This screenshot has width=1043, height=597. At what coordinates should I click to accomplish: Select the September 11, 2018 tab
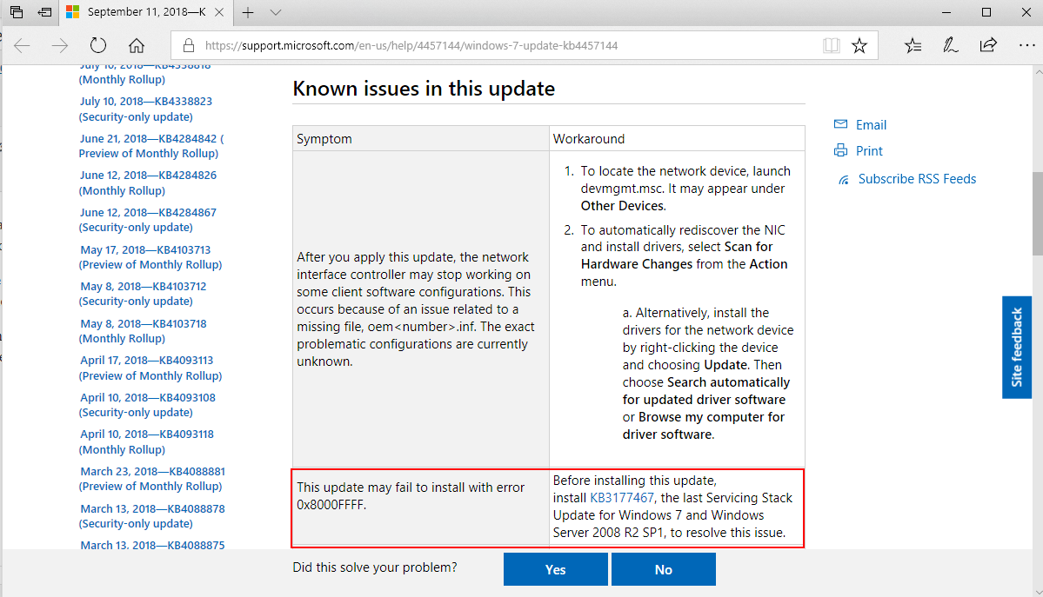[145, 12]
